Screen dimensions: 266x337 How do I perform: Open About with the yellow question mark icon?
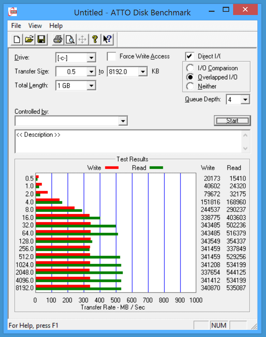coord(95,39)
